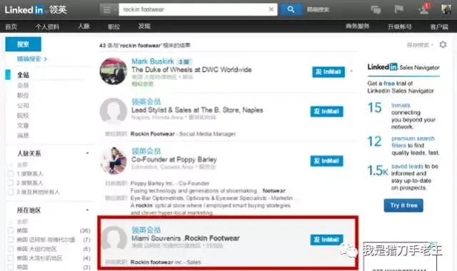Open dropdown arrow beside Mark Buskirk's InMail button
This screenshot has height=271, width=457.
pyautogui.click(x=351, y=71)
